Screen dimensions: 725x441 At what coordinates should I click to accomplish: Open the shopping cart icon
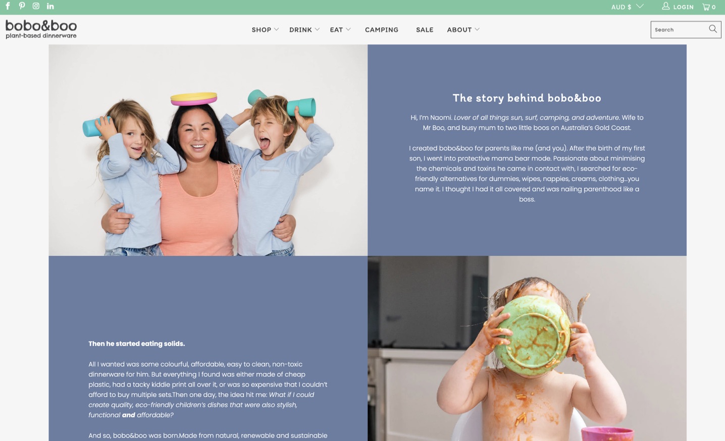tap(706, 7)
